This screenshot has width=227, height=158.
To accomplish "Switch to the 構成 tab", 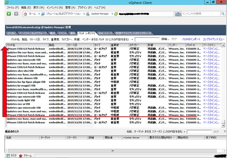I will [x=53, y=33].
